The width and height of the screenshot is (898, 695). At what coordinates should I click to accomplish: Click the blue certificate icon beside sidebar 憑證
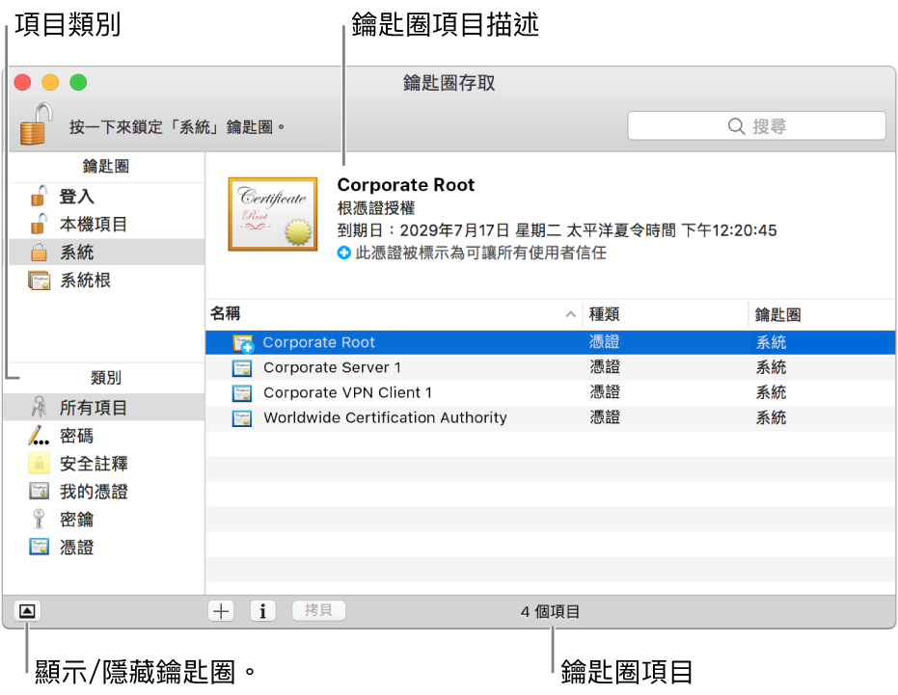coord(39,547)
